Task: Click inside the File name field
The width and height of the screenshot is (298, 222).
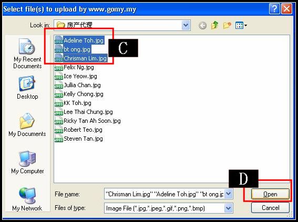Action: tap(165, 194)
